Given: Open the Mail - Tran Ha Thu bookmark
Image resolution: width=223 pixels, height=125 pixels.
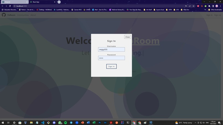Looking at the screenshot, I should click(x=100, y=10).
